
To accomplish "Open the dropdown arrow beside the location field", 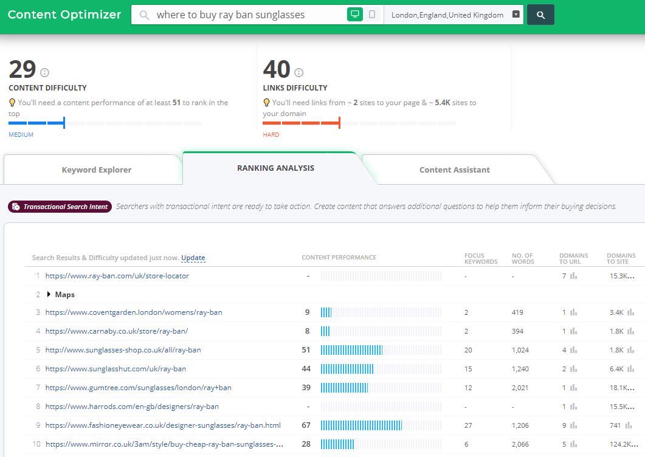I will [516, 14].
